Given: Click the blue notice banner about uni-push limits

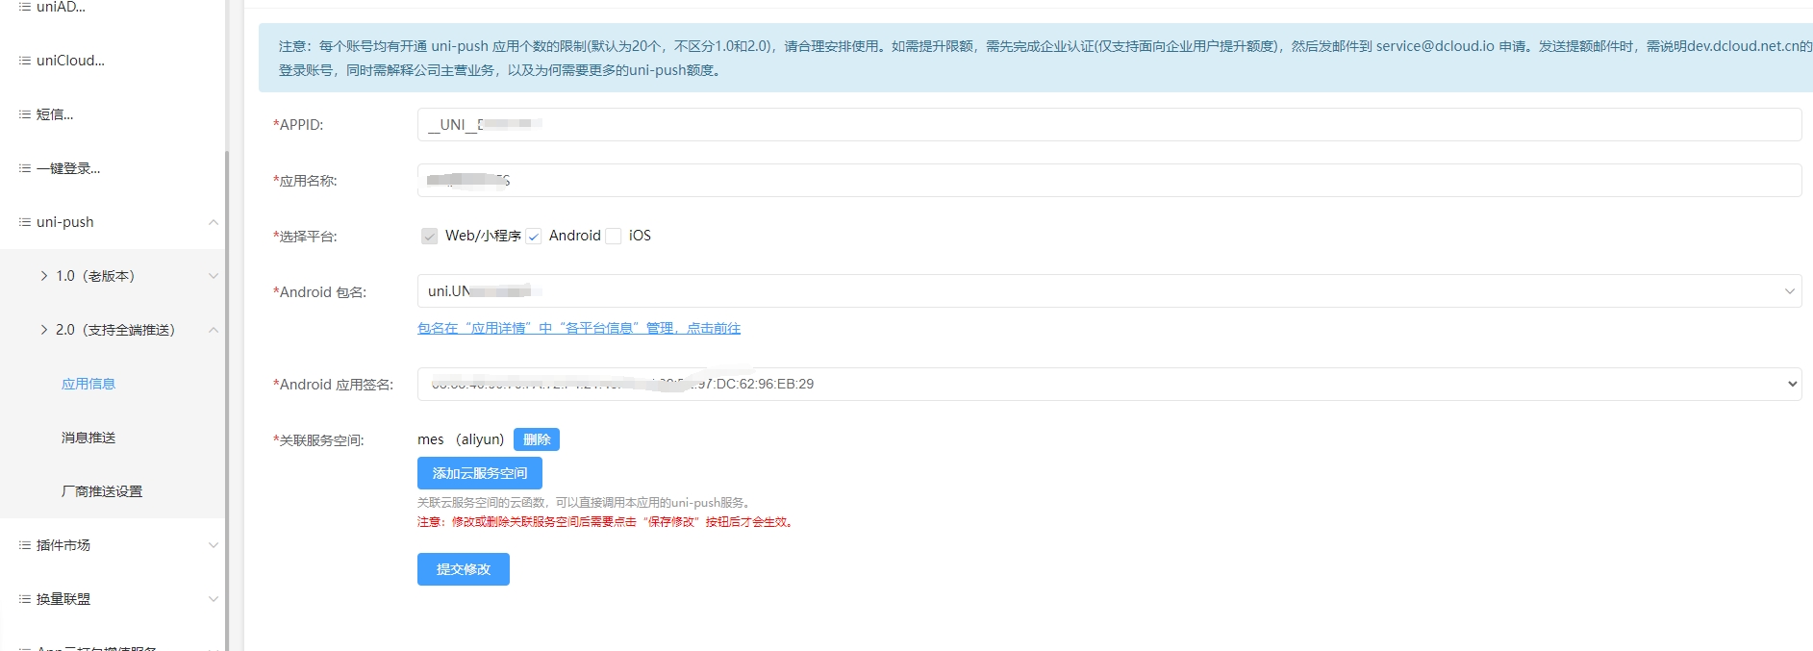Looking at the screenshot, I should pos(1036,58).
